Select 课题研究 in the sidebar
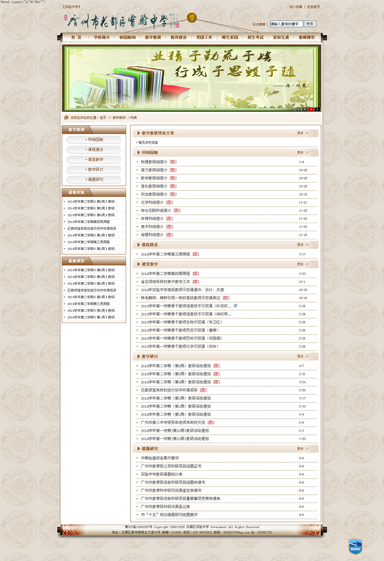The width and height of the screenshot is (384, 561). [94, 180]
